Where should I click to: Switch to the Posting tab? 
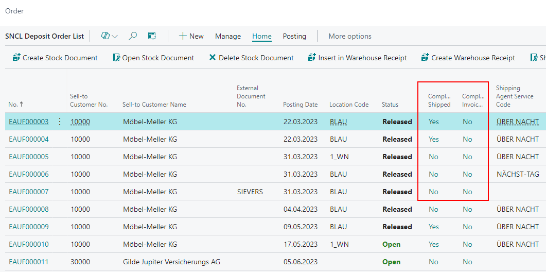coord(294,36)
